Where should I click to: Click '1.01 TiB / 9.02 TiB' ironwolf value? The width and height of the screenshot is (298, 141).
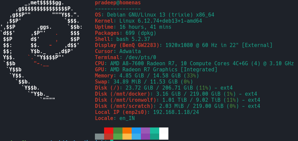pos(191,100)
